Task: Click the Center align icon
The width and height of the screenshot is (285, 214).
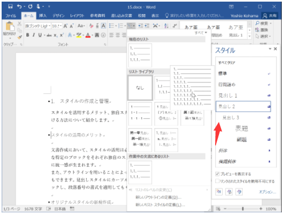Action: (118, 35)
